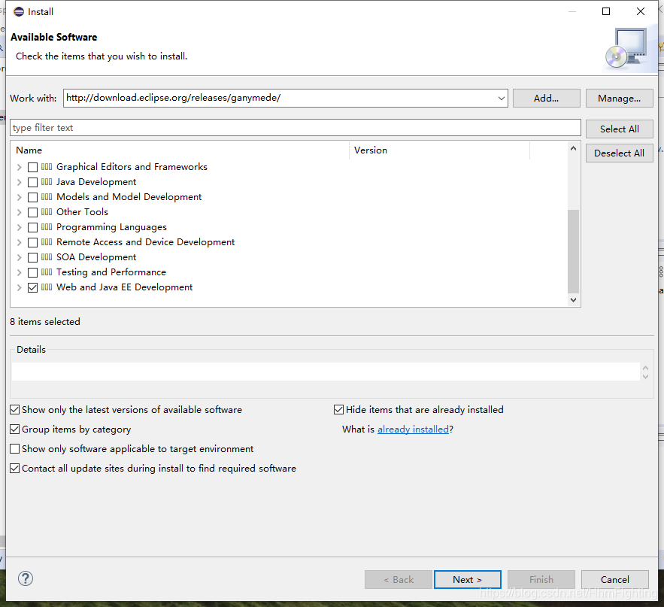The height and width of the screenshot is (607, 664).
Task: Click the Eclipse logo in title bar
Action: (19, 11)
